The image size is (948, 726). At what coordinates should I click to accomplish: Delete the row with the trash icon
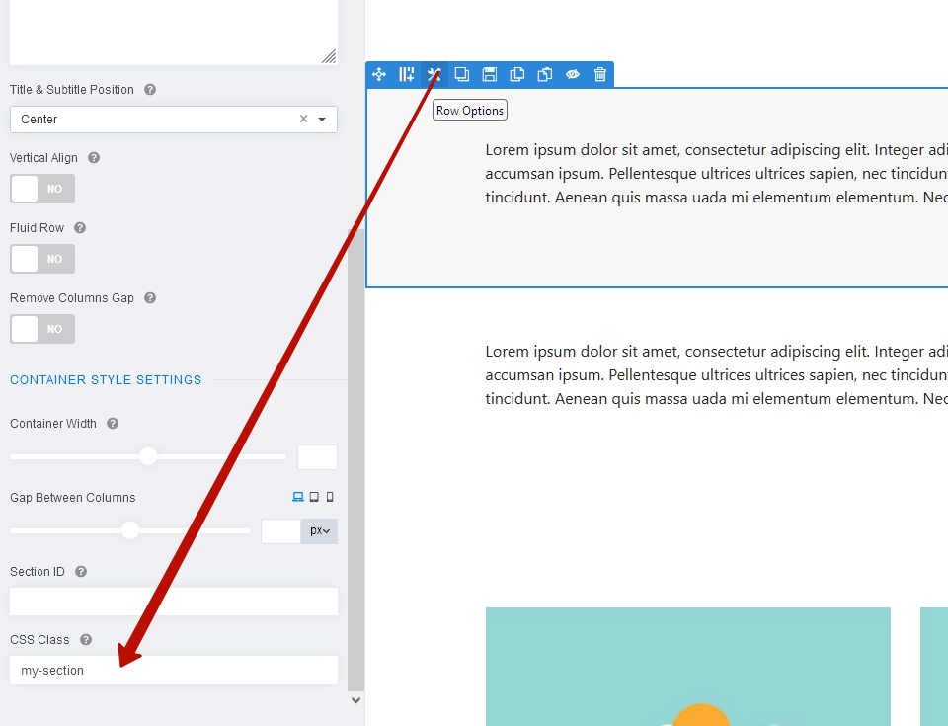tap(600, 74)
